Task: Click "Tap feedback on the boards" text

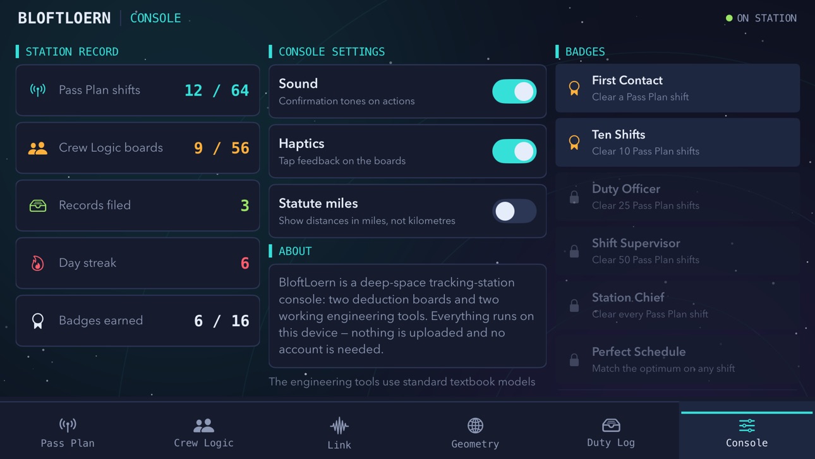Action: (x=342, y=161)
